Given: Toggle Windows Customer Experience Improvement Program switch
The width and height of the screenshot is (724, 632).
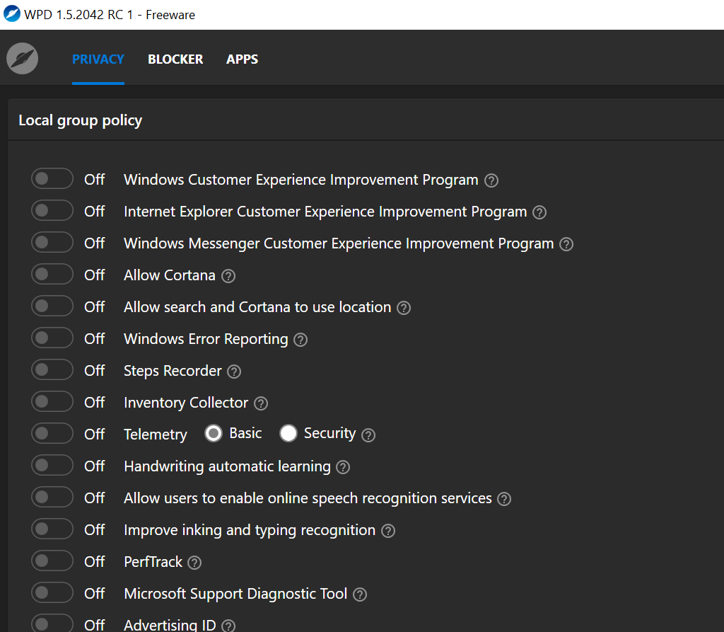Looking at the screenshot, I should 52,179.
